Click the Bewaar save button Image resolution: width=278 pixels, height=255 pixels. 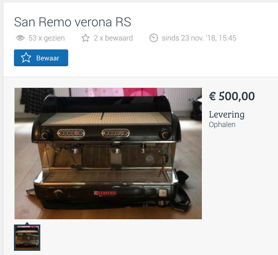click(41, 58)
